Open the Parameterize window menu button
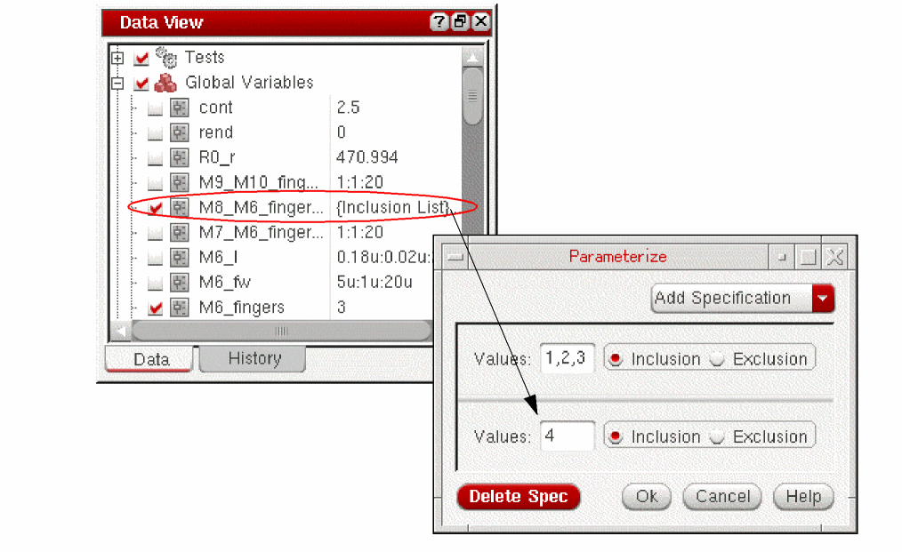 coord(455,257)
